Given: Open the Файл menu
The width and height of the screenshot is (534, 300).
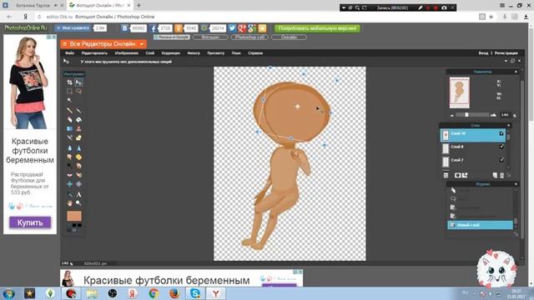Looking at the screenshot, I should (69, 53).
